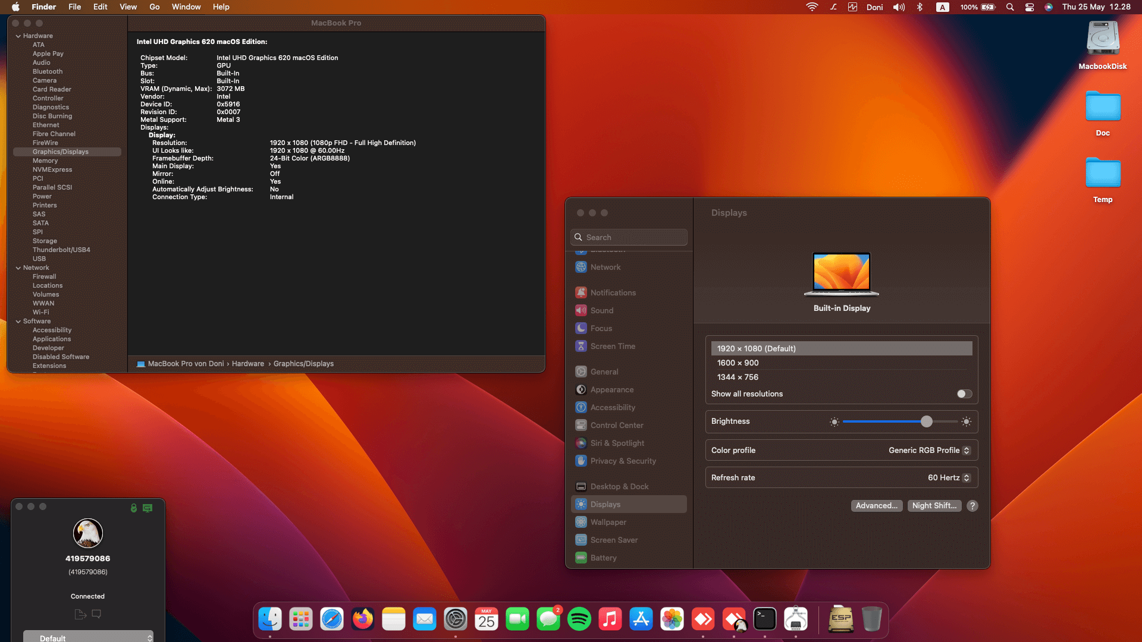Click Wi-Fi icon in menu bar
1142x642 pixels.
tap(812, 7)
